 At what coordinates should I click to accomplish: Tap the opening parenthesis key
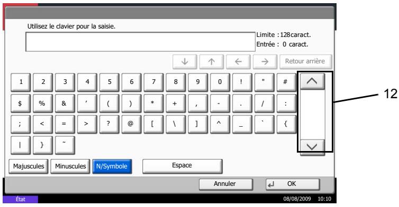tap(109, 103)
